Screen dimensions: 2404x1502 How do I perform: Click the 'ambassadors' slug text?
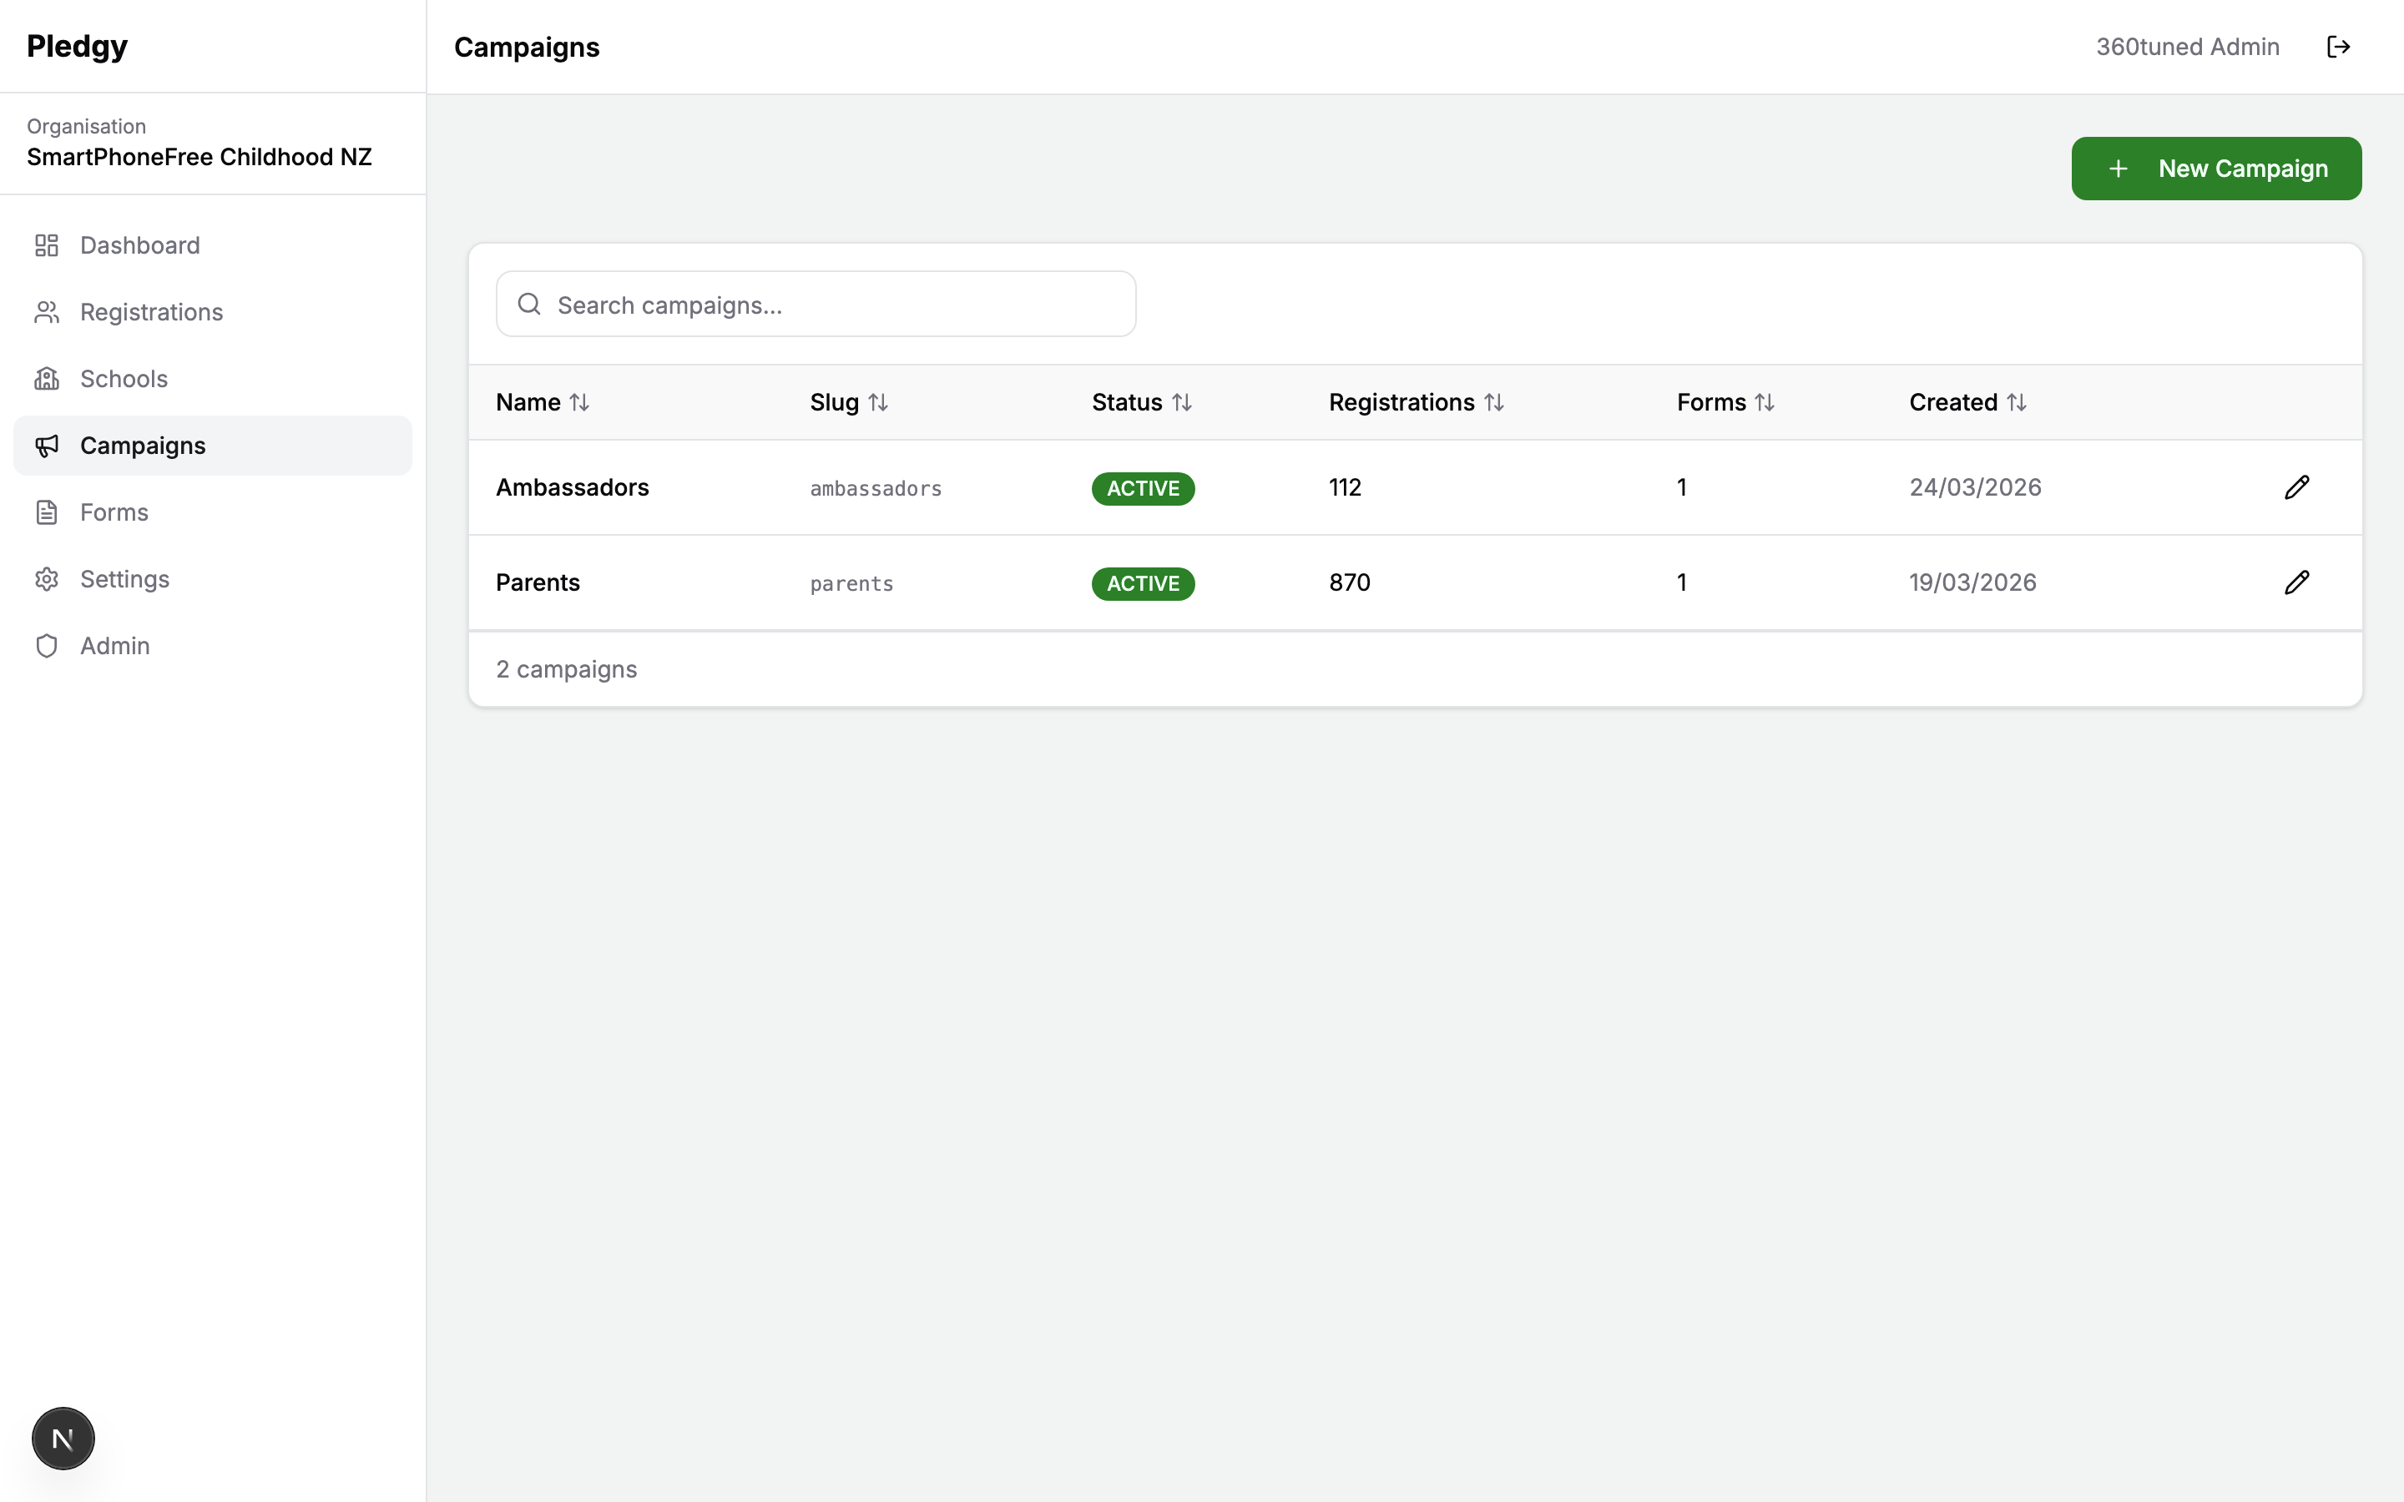tap(876, 488)
